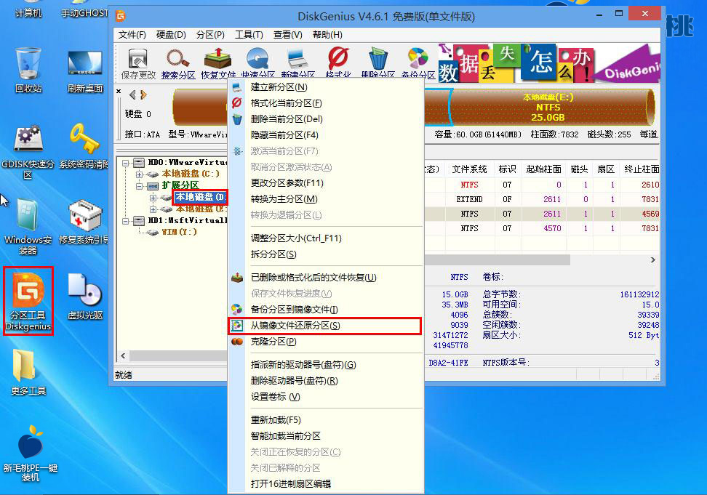Expand the 本地磁盘 (E:) tree node

pos(153,209)
